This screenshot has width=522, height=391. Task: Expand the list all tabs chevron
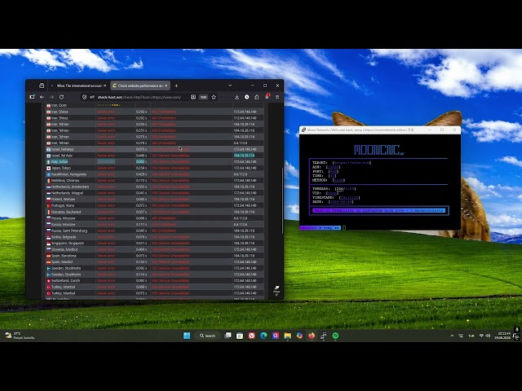pos(230,86)
